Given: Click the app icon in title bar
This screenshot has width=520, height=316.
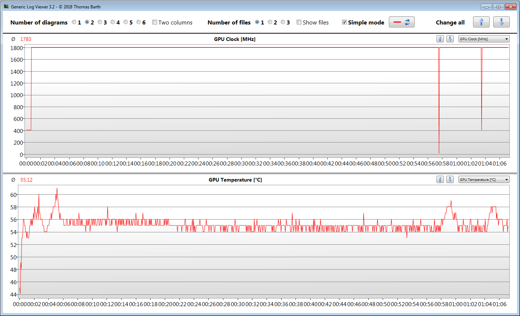Looking at the screenshot, I should click(x=6, y=7).
